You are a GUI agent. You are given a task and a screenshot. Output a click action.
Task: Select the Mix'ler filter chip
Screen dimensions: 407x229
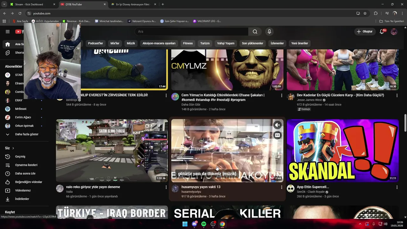(x=115, y=43)
